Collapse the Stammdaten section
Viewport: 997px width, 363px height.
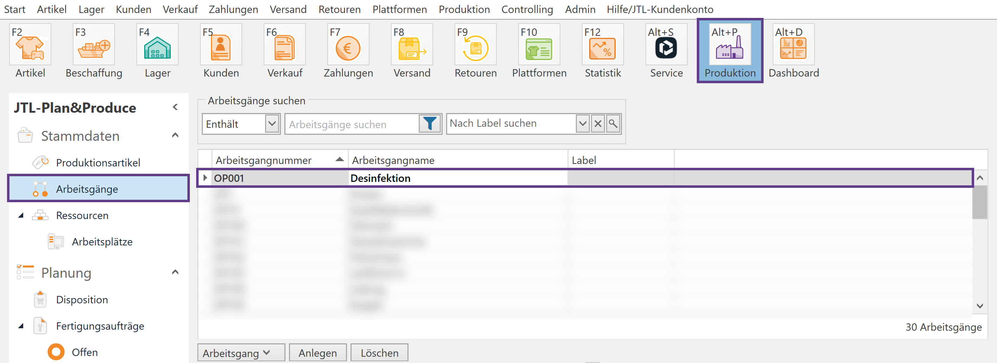175,135
